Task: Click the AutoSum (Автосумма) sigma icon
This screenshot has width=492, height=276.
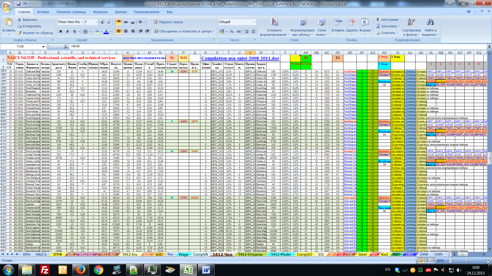Action: tap(378, 19)
